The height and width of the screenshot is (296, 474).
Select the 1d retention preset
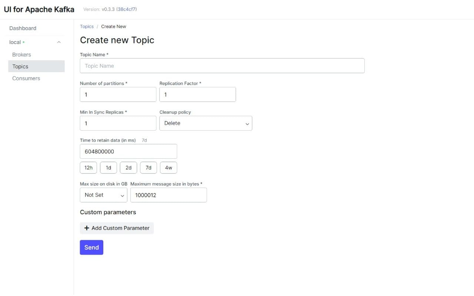coord(108,167)
